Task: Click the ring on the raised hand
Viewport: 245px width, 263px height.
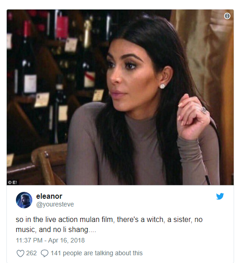Action: pos(204,110)
